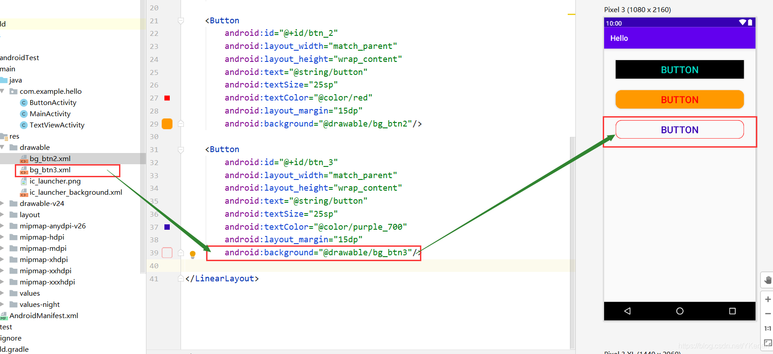This screenshot has height=354, width=773.
Task: Click the AndroidManifest.xml file icon
Action: tap(4, 316)
